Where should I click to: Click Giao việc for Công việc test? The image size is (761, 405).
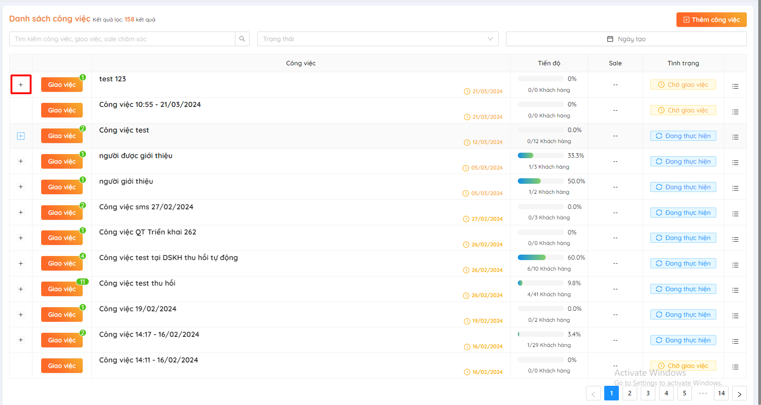click(x=62, y=136)
